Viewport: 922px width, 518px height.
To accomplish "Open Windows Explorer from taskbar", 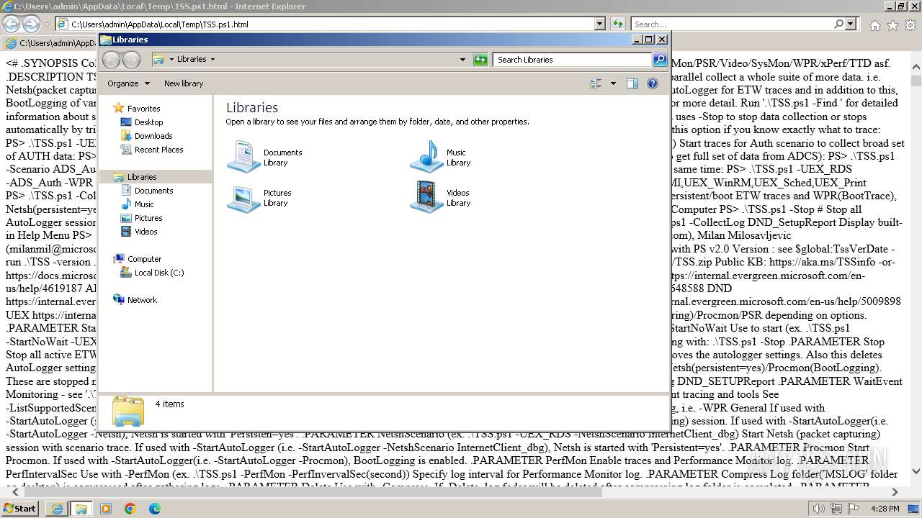I will (81, 509).
